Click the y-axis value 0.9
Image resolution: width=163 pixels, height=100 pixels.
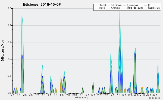[10, 42]
